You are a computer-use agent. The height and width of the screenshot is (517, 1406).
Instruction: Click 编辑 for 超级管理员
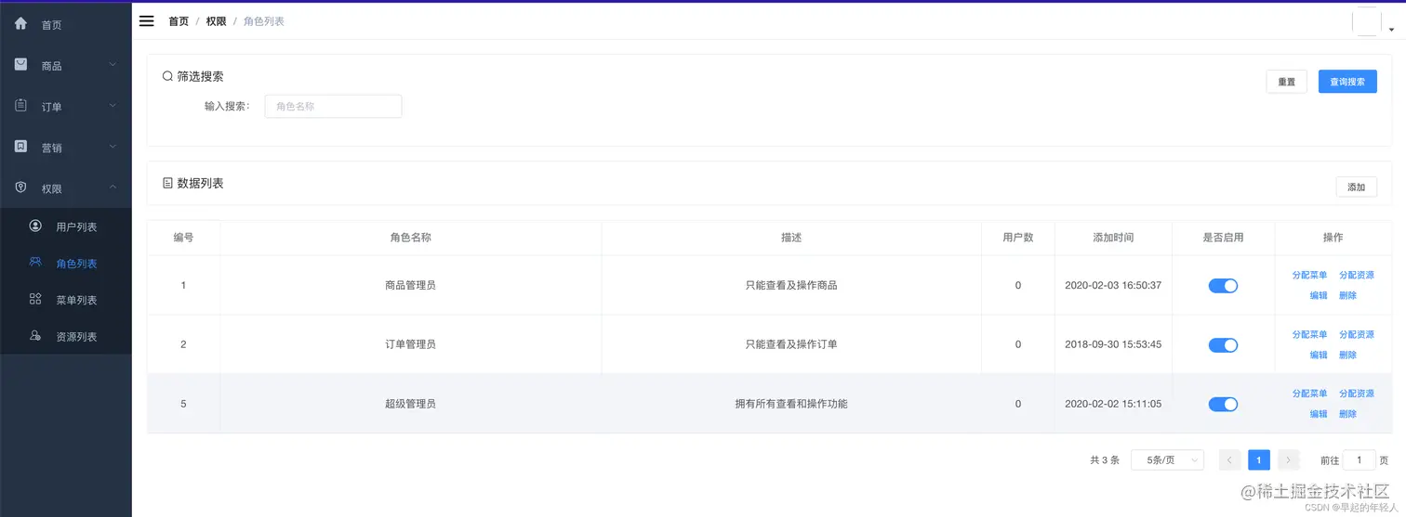pyautogui.click(x=1319, y=414)
